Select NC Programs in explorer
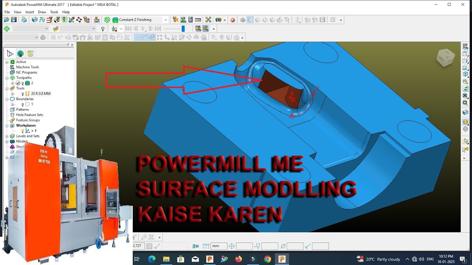The width and height of the screenshot is (472, 265). (27, 73)
